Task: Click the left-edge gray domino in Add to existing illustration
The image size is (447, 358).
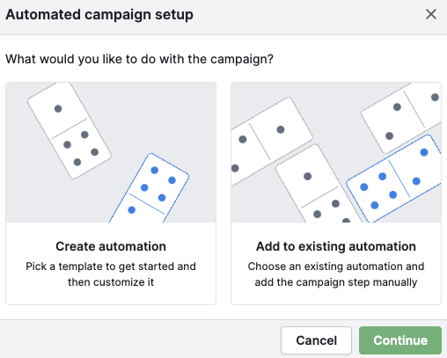Action: coord(270,142)
